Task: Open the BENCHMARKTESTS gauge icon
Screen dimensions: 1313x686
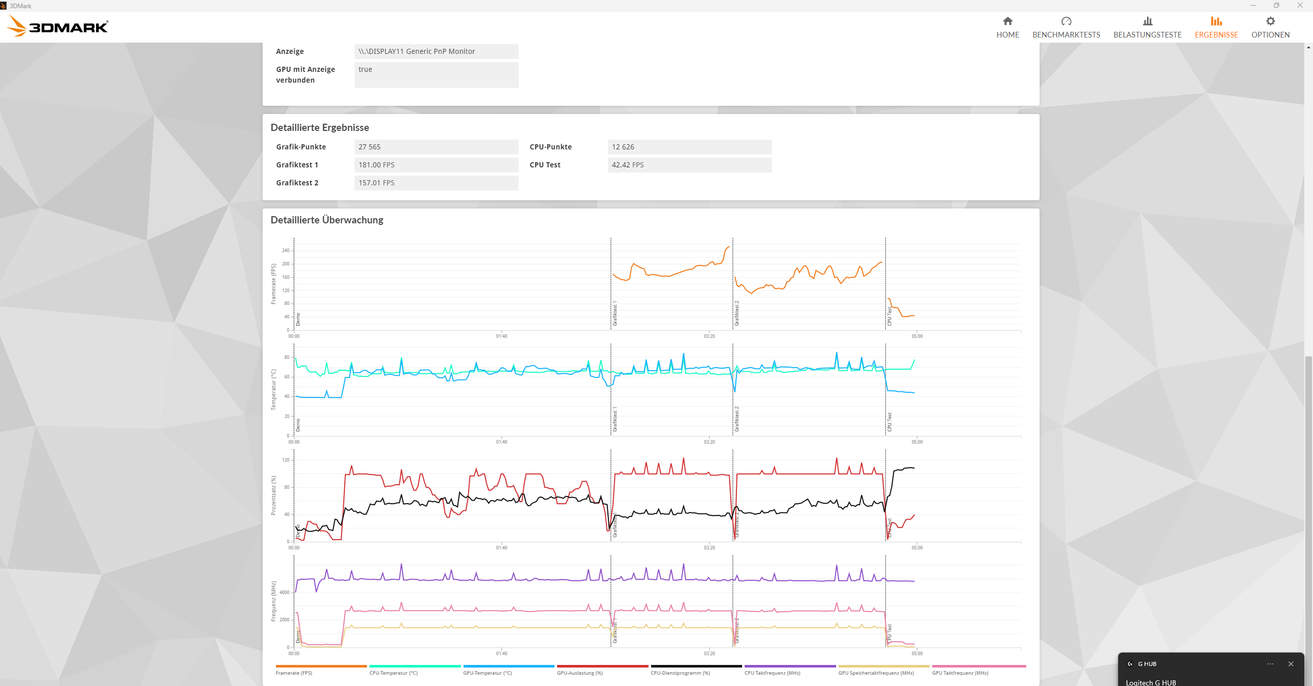Action: point(1066,21)
